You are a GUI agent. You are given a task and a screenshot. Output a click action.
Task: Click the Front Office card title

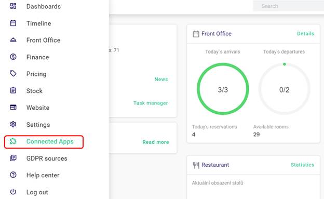tap(217, 34)
